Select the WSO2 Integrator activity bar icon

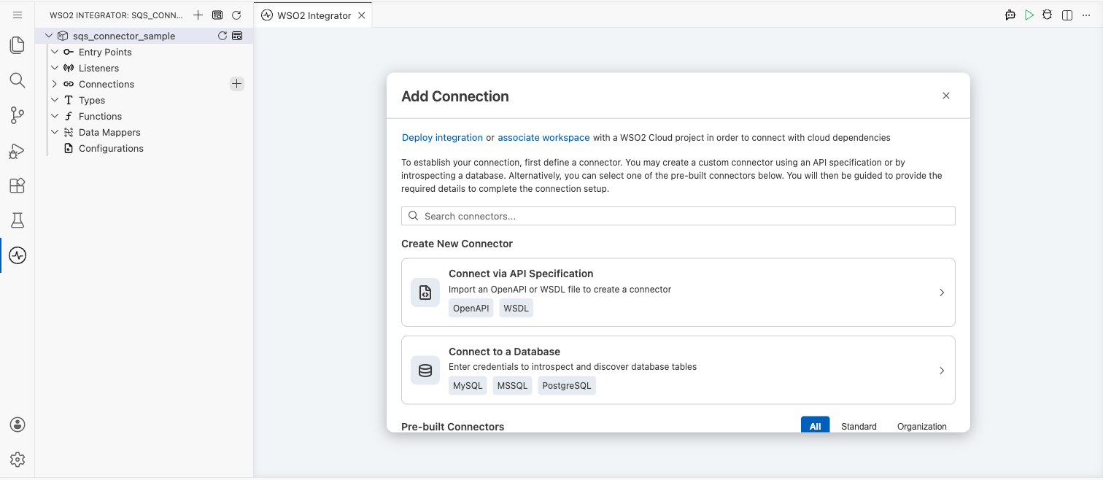[x=18, y=255]
